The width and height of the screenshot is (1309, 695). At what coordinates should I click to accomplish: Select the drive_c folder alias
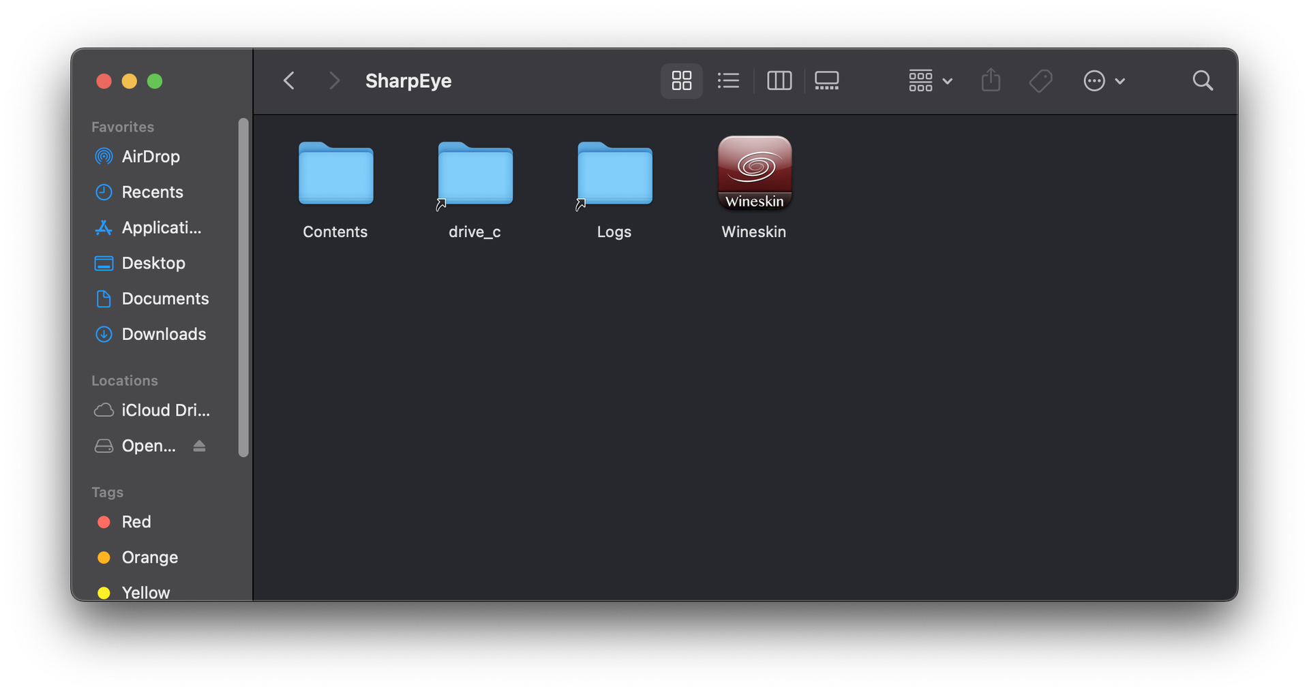tap(475, 174)
